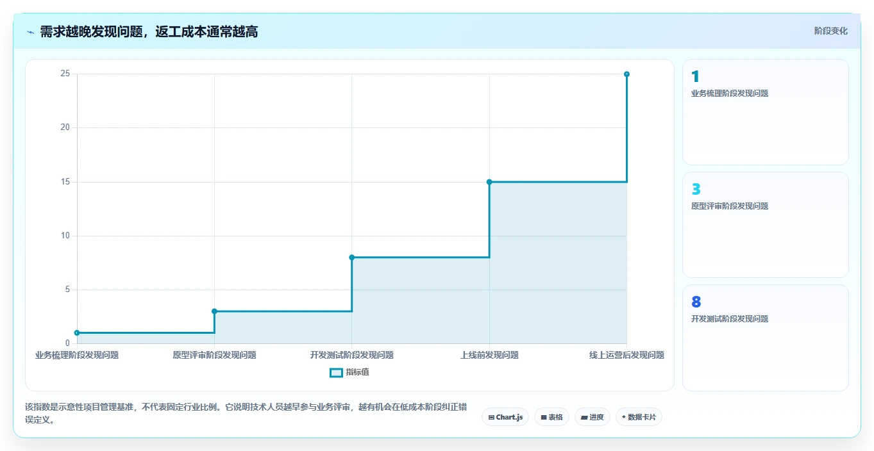The image size is (874, 451).
Task: Click data point for 开发测试阶段发现问题
Action: pyautogui.click(x=352, y=258)
